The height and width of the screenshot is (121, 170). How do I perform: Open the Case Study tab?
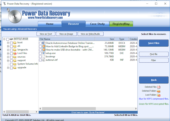tap(97, 24)
